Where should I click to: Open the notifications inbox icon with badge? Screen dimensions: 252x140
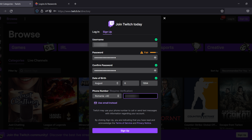pos(222,18)
